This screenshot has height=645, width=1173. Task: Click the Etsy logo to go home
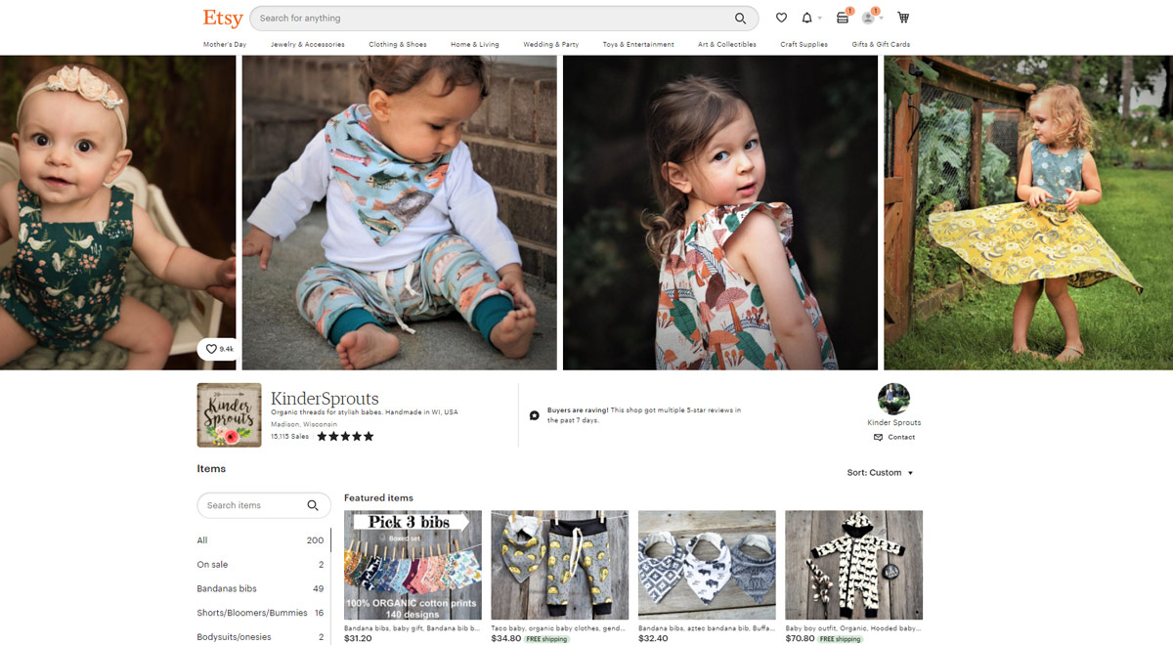pyautogui.click(x=223, y=18)
